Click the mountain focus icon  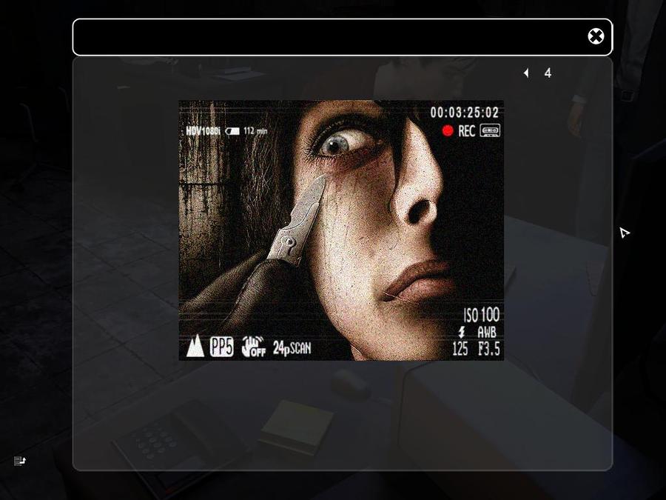195,346
